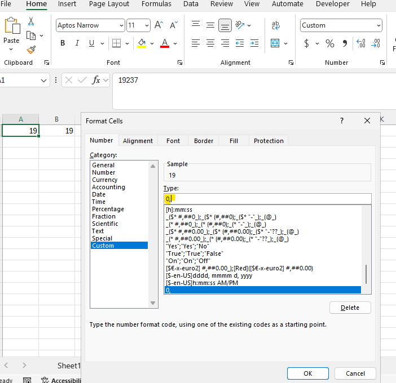Click the Paste clipboard icon

pos(12,25)
